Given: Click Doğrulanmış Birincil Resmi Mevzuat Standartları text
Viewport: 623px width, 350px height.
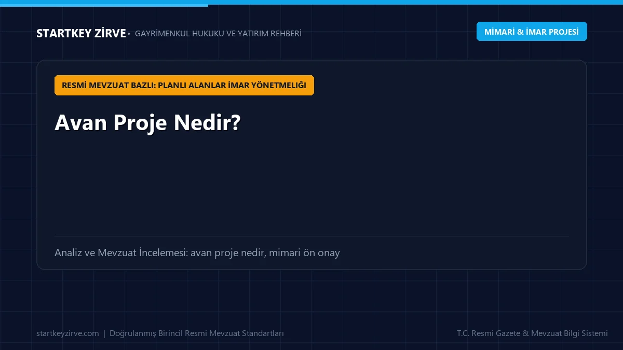Looking at the screenshot, I should tap(197, 333).
